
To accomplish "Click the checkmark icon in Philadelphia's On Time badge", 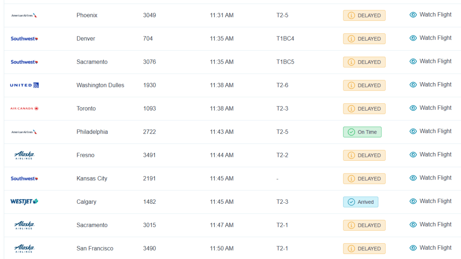I will point(351,132).
